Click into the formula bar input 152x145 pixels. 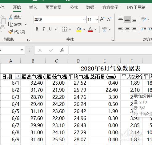tap(110, 50)
